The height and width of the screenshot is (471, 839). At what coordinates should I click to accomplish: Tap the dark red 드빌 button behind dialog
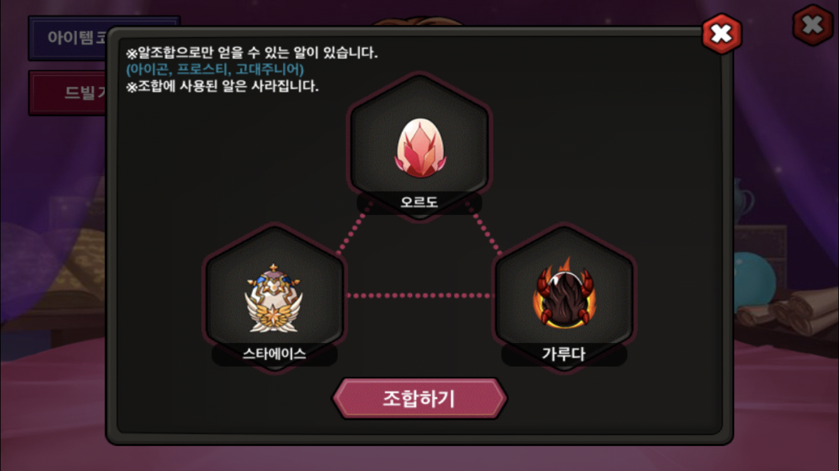click(68, 93)
